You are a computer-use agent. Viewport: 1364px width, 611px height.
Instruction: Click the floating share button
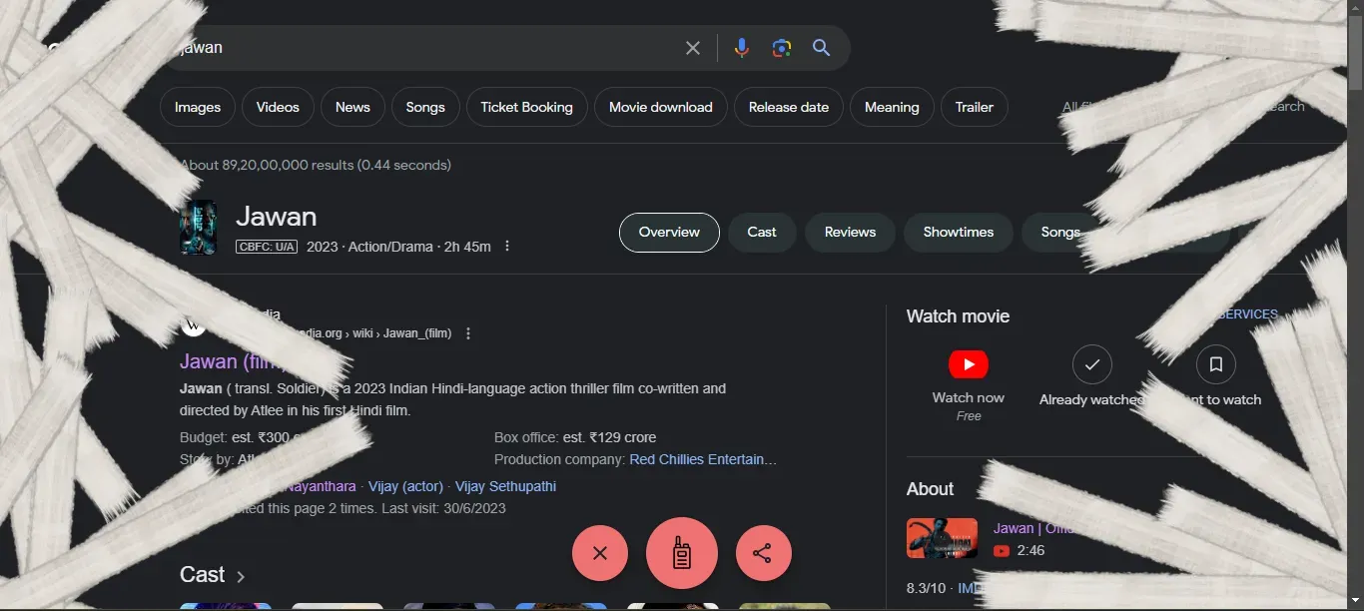click(764, 553)
